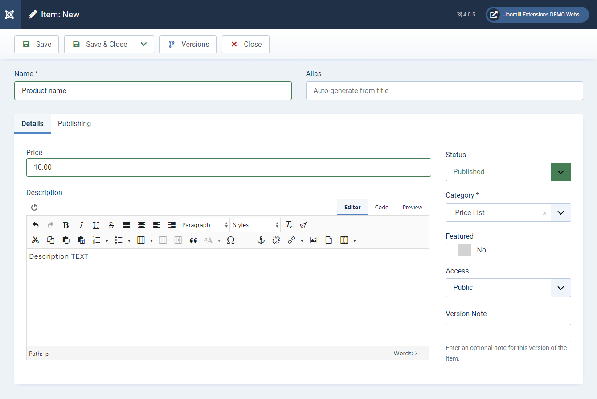This screenshot has height=399, width=597.
Task: Switch to the Publishing tab
Action: click(x=74, y=124)
